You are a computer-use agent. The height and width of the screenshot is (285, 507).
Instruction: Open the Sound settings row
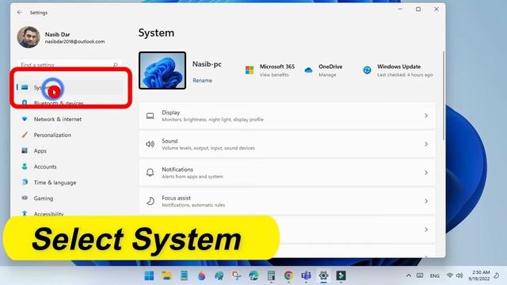[287, 144]
